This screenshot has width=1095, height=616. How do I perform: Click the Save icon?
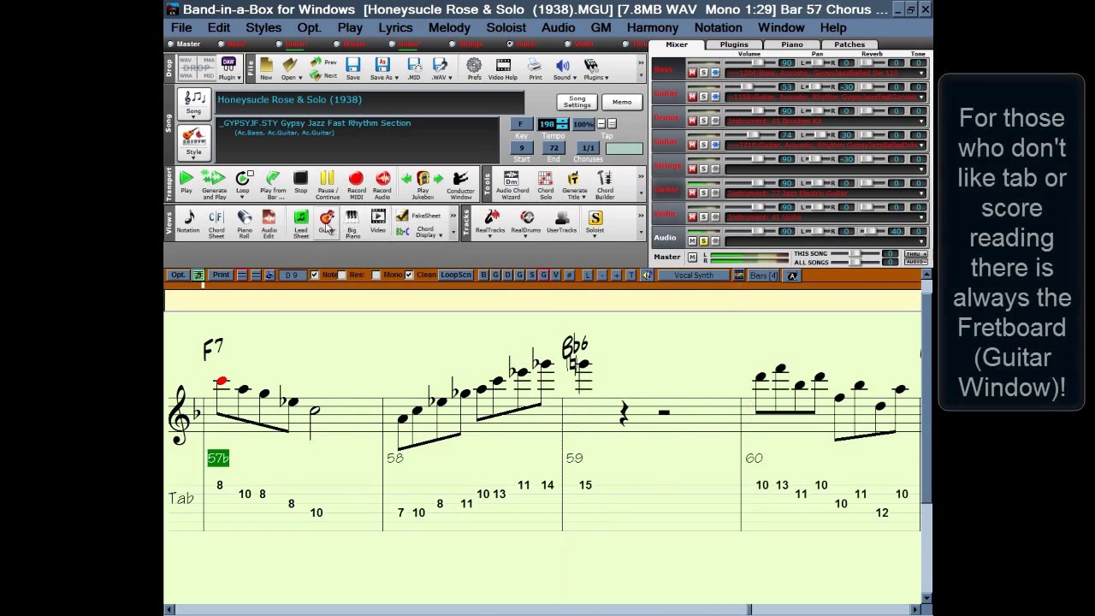[352, 68]
